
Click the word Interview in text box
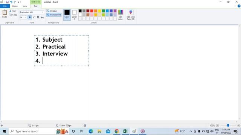[x=55, y=54]
